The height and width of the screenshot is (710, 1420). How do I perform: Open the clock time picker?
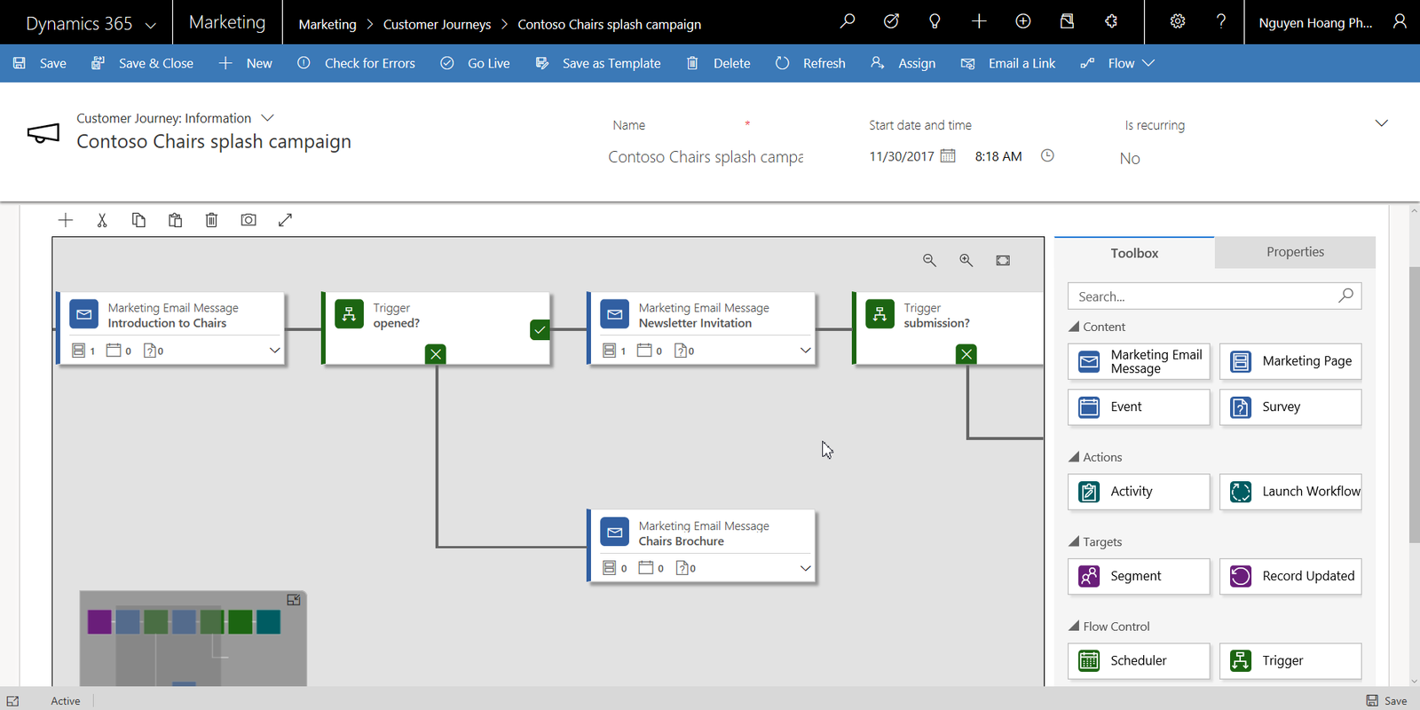pos(1047,155)
